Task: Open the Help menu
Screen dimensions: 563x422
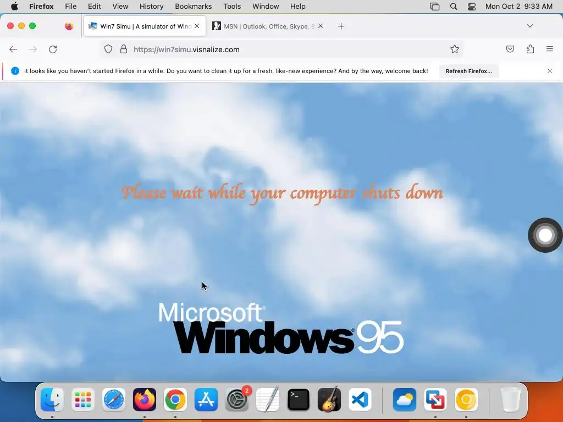Action: pyautogui.click(x=297, y=6)
